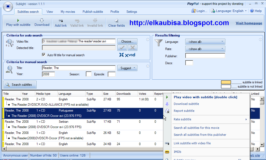
Task: Click the Publisher filter text field
Action: [205, 56]
